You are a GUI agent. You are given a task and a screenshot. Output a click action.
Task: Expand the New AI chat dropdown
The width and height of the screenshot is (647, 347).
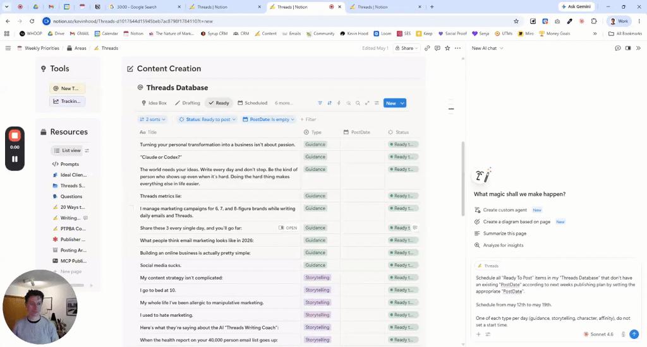(x=487, y=48)
